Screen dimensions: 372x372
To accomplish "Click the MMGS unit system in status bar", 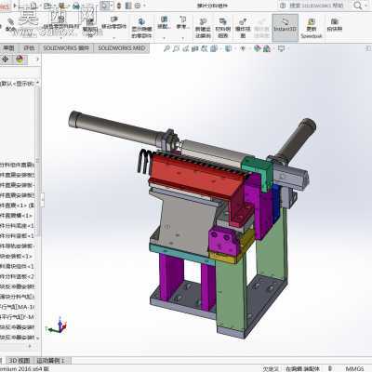I will 354,368.
